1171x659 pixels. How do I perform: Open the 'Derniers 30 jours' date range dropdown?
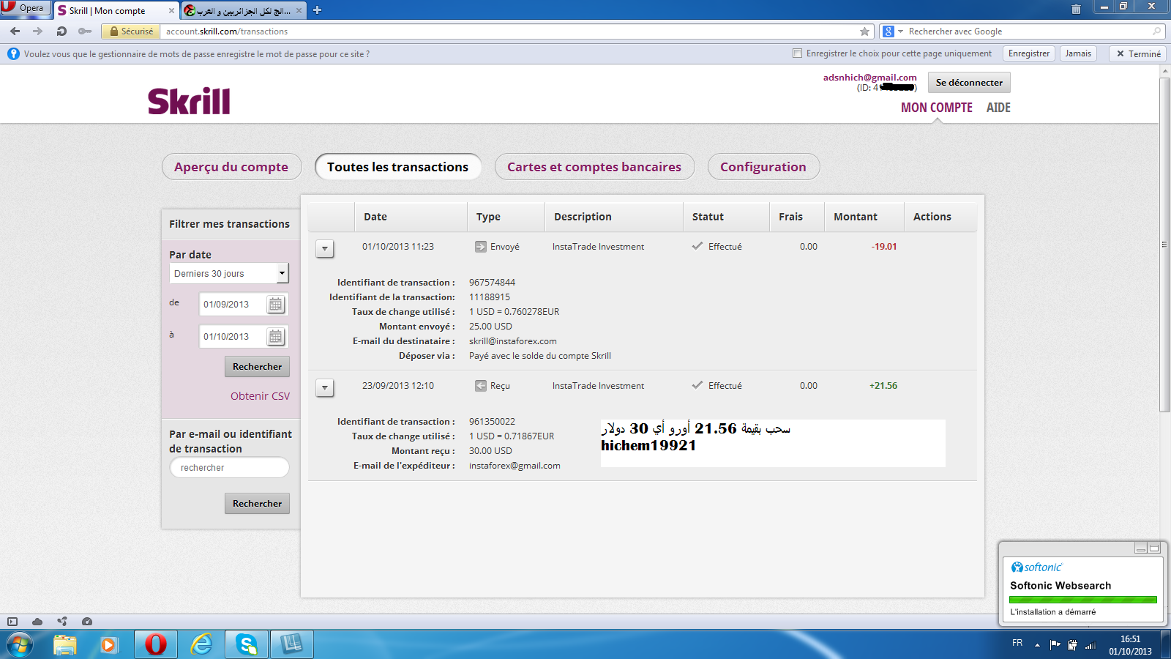[x=229, y=273]
